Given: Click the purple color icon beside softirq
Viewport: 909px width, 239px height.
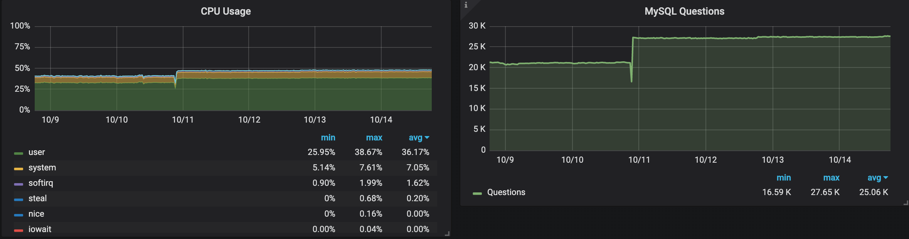Looking at the screenshot, I should coord(19,184).
